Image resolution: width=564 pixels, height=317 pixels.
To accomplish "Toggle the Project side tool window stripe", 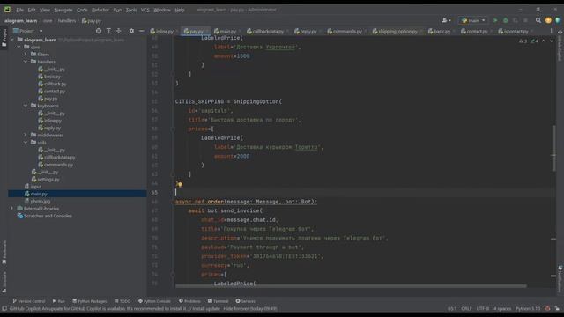I will click(x=4, y=38).
